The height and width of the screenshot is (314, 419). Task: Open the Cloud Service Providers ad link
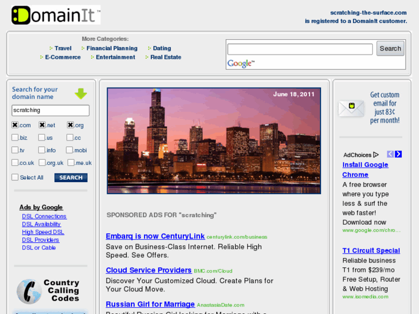tap(149, 270)
